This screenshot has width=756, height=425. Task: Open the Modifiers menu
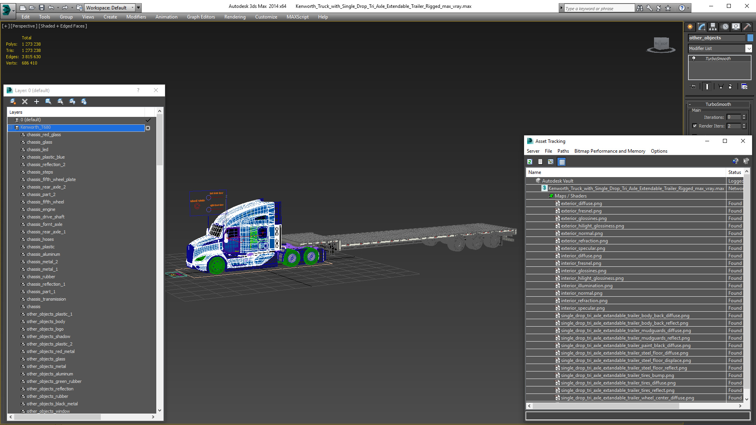click(136, 17)
